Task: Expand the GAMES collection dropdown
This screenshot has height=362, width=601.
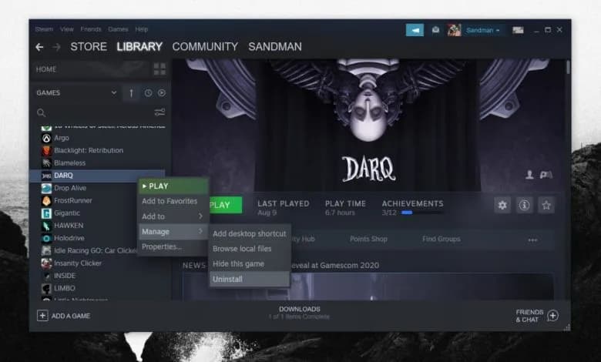Action: click(x=114, y=93)
